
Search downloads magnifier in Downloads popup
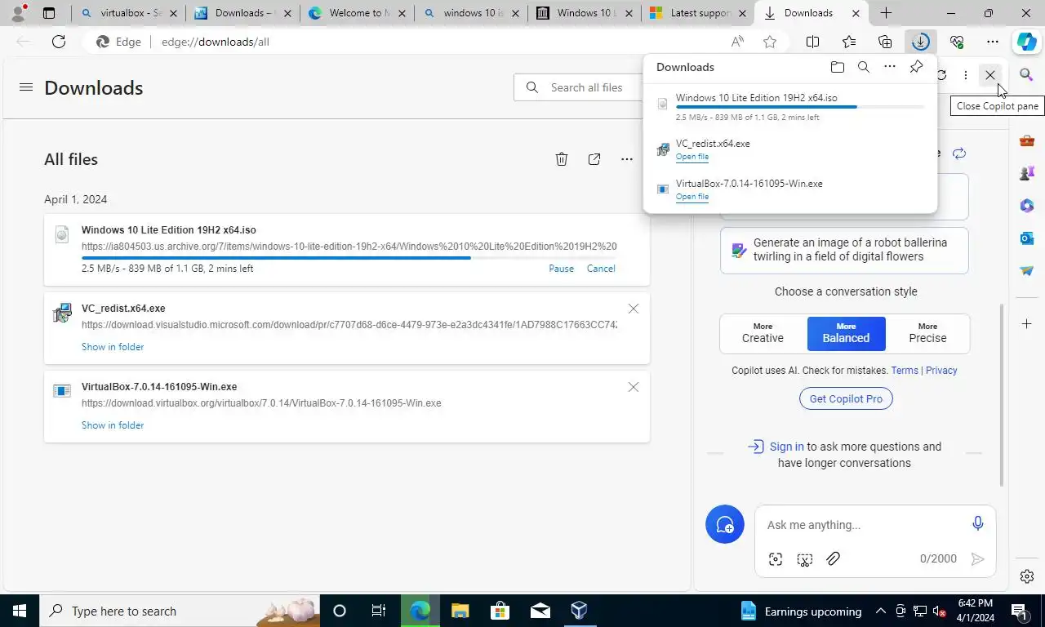(864, 67)
